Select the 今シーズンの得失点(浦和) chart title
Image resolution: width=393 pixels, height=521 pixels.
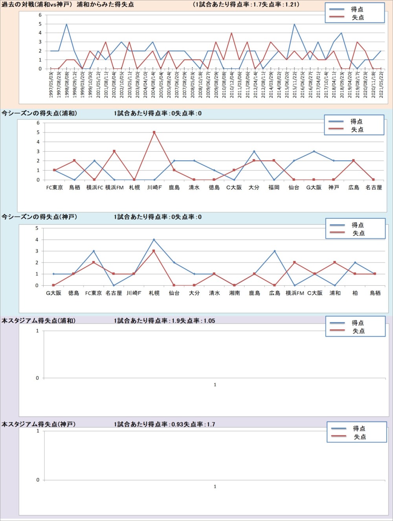pyautogui.click(x=39, y=113)
